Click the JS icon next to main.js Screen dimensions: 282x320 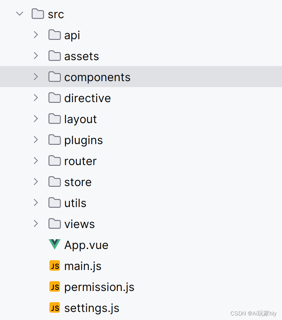[55, 265]
